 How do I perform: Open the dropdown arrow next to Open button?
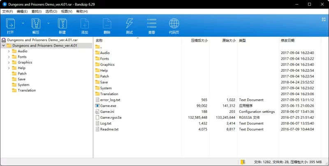[23, 23]
